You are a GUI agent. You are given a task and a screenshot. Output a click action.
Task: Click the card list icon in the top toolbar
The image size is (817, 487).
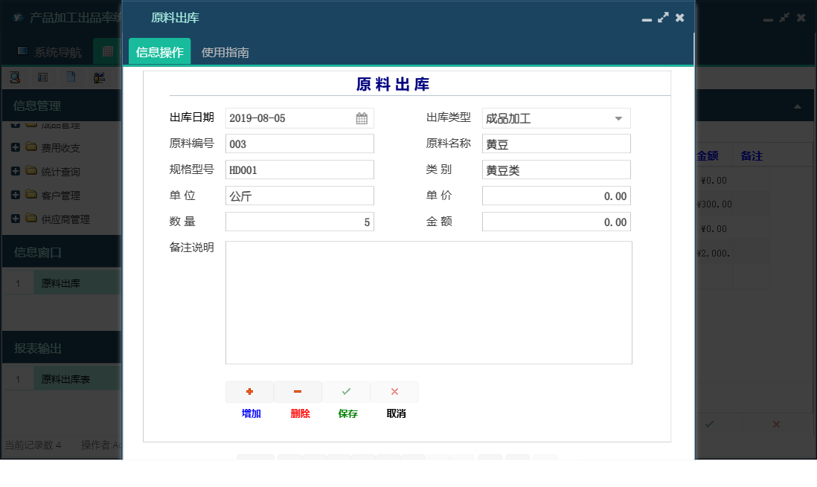pyautogui.click(x=42, y=77)
